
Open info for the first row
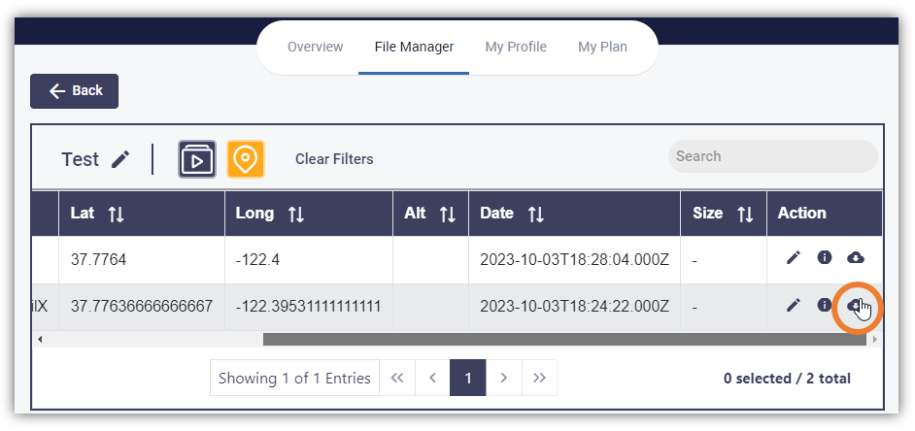(x=824, y=257)
